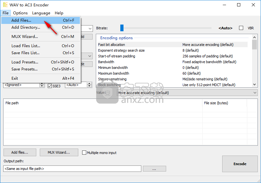The height and width of the screenshot is (183, 261).
Task: Open the Language menu
Action: (x=41, y=13)
